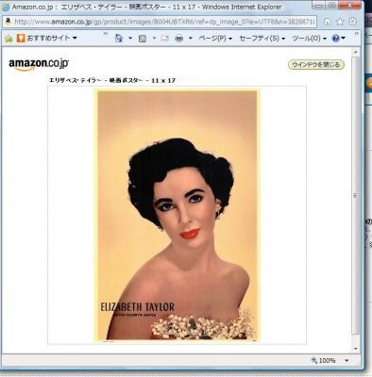The height and width of the screenshot is (377, 372).
Task: Expand the command bar overflow chevron
Action: pos(357,33)
